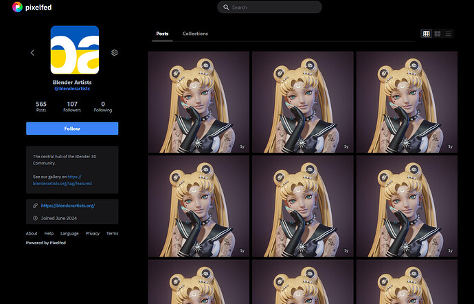Visit https://blenderartists.org/ website link
This screenshot has width=474, height=304.
[x=68, y=205]
